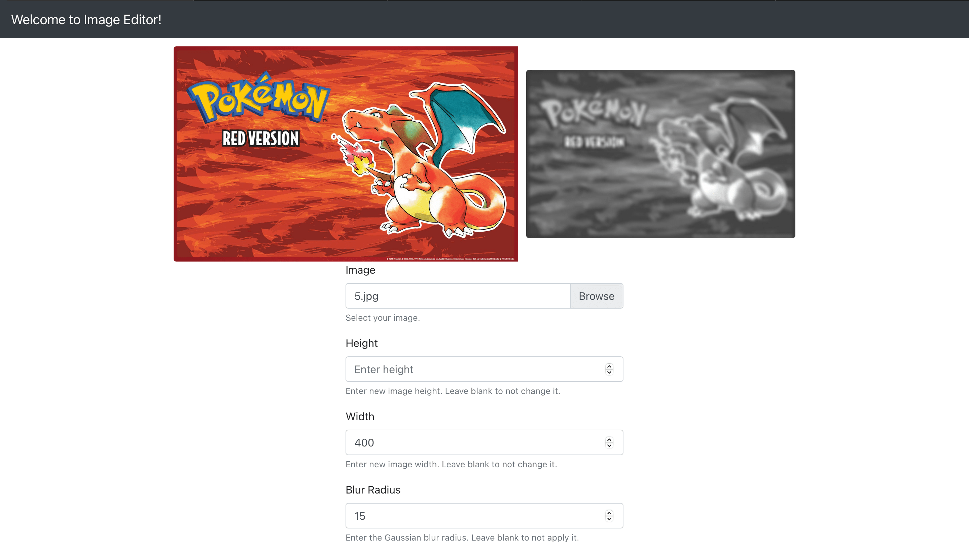Image resolution: width=969 pixels, height=552 pixels.
Task: Click the original Pokemon Red color image
Action: pyautogui.click(x=346, y=154)
